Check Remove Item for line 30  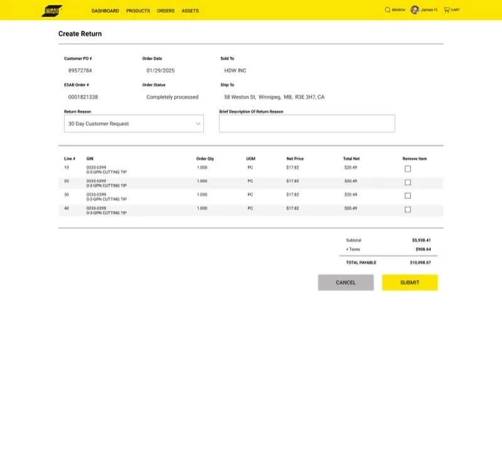click(x=408, y=196)
